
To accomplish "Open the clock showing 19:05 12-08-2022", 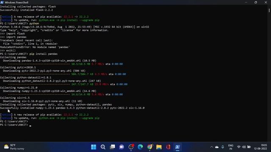I will point(260,147).
